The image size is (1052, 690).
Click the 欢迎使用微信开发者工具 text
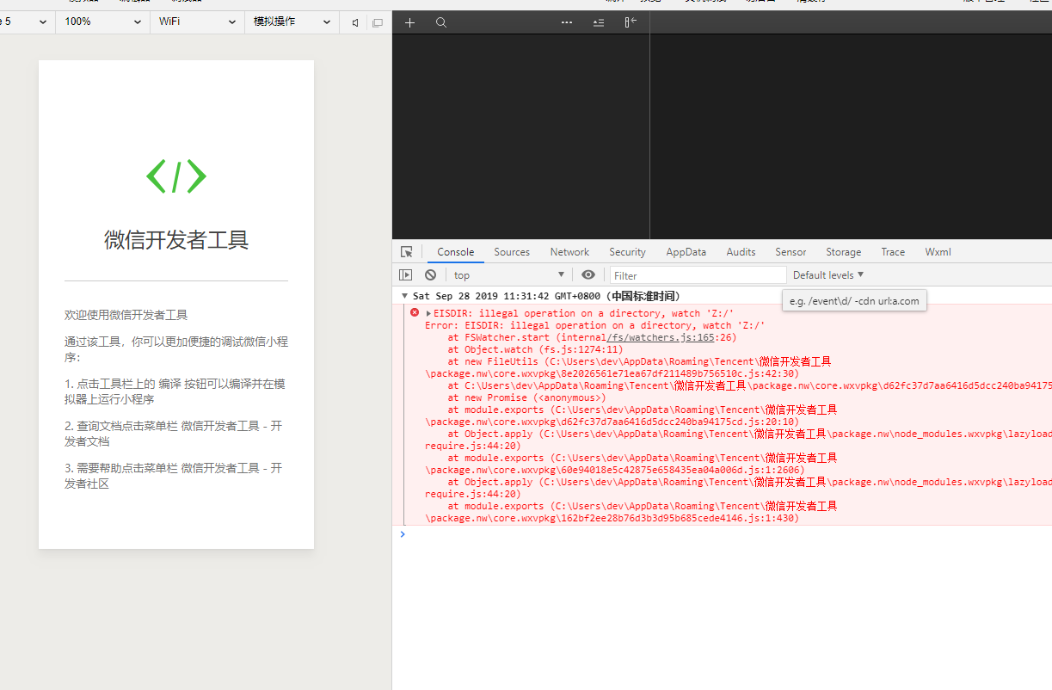click(126, 315)
